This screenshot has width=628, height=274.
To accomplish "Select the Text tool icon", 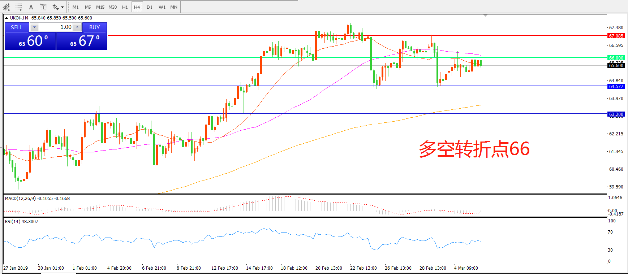I will [31, 7].
